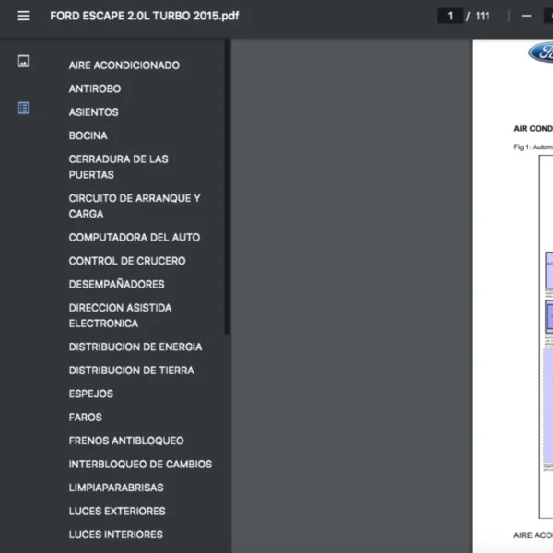Toggle the sidebar with the hamburger menu icon

[23, 16]
